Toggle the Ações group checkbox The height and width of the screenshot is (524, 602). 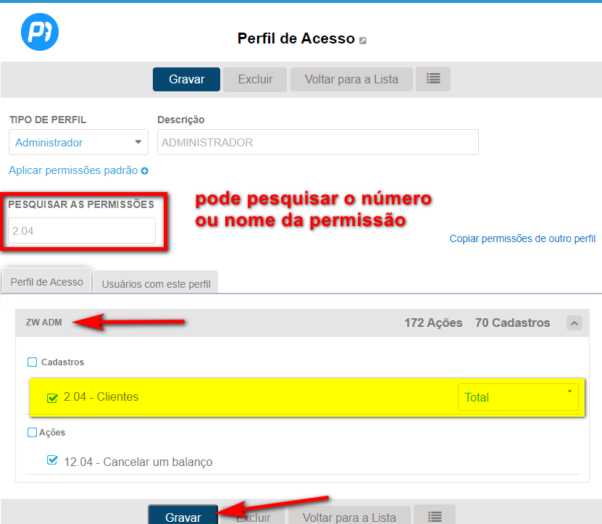tap(32, 433)
